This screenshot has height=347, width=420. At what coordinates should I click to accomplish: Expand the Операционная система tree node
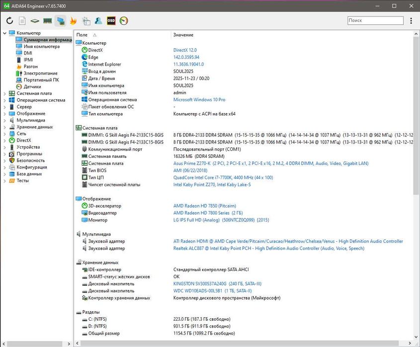click(4, 100)
